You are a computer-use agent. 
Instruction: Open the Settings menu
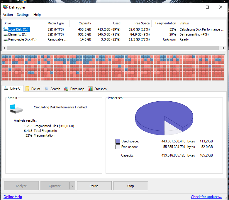point(23,15)
